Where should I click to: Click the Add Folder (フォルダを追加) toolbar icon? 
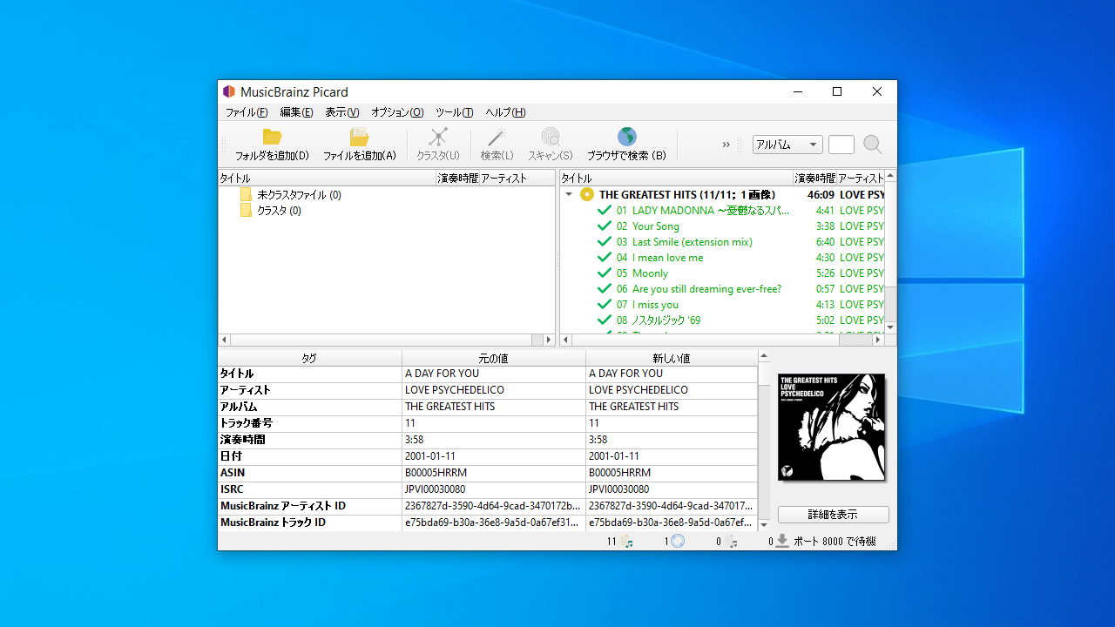(272, 137)
